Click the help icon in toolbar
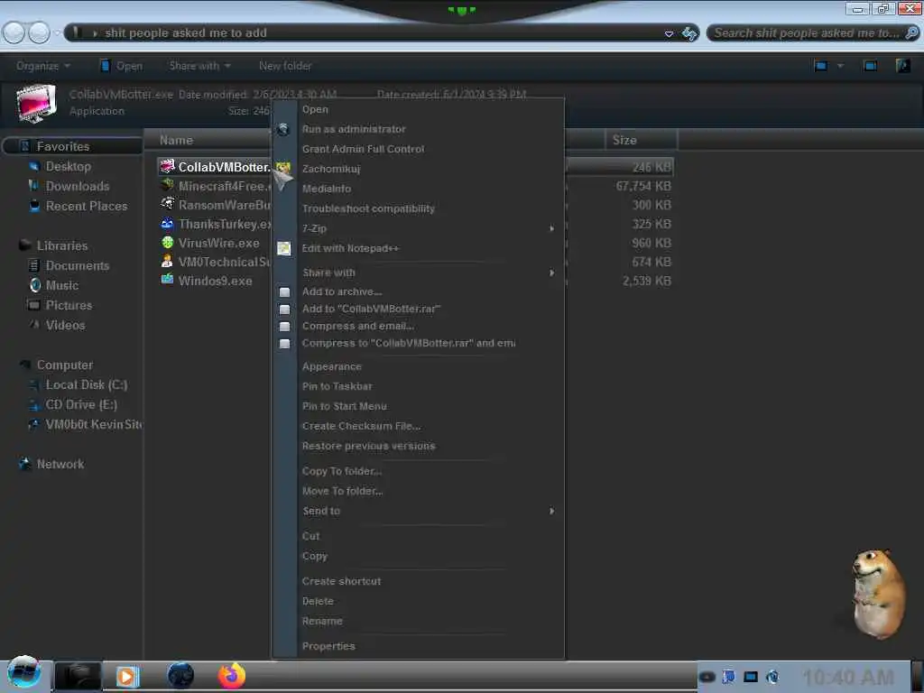The height and width of the screenshot is (693, 924). [x=902, y=66]
